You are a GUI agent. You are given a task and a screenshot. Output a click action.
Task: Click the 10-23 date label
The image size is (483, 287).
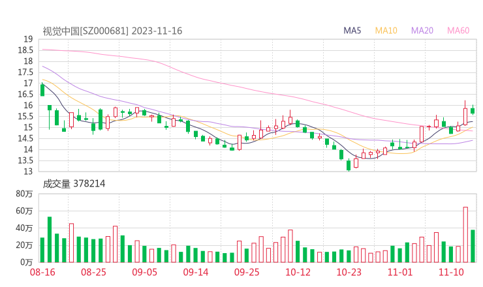(x=349, y=272)
